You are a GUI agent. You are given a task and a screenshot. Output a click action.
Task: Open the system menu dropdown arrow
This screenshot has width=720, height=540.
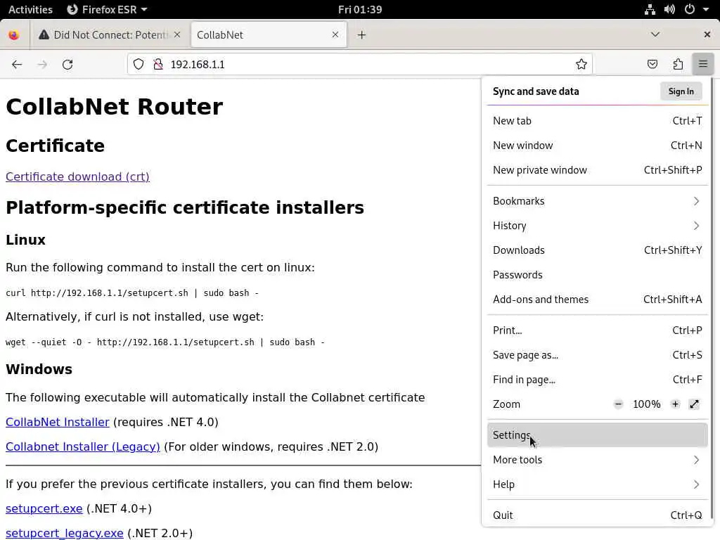706,9
